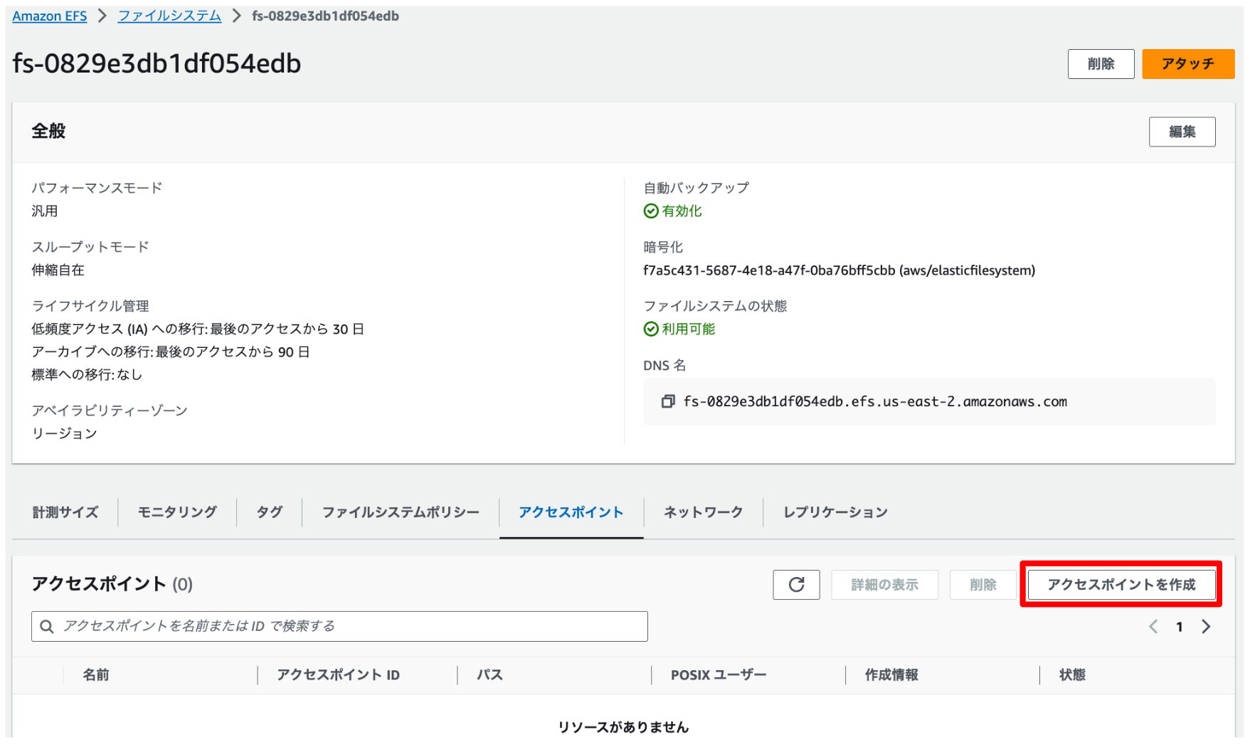Open the ファイルシステム breadcrumb link
This screenshot has height=747, width=1250.
(x=169, y=16)
